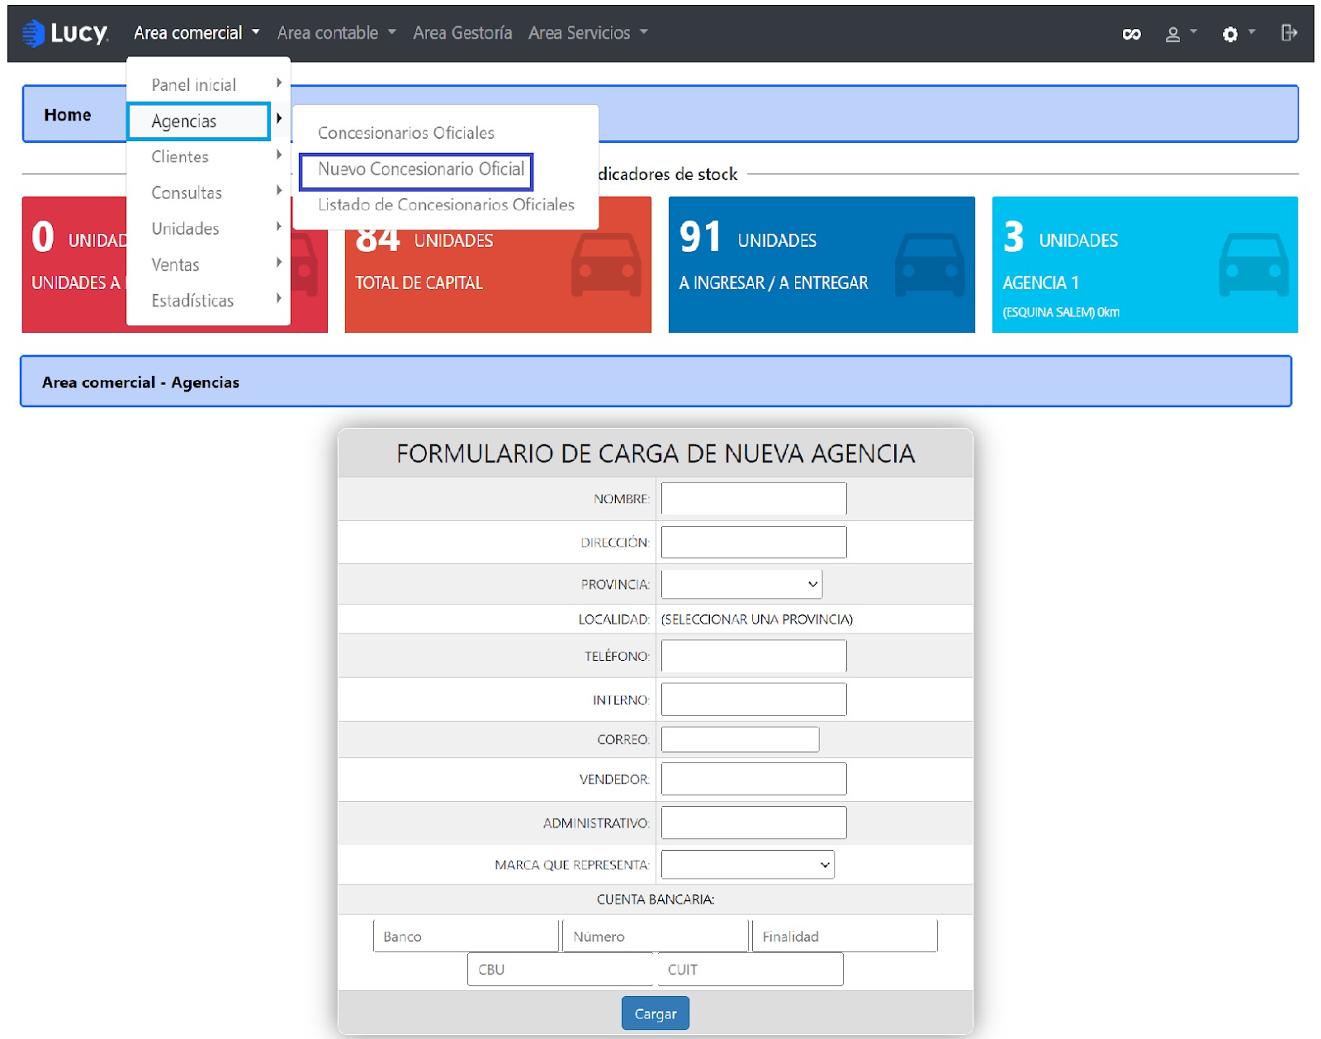Open Area comercial dropdown menu
Viewport: 1321px width, 1039px height.
(x=196, y=33)
